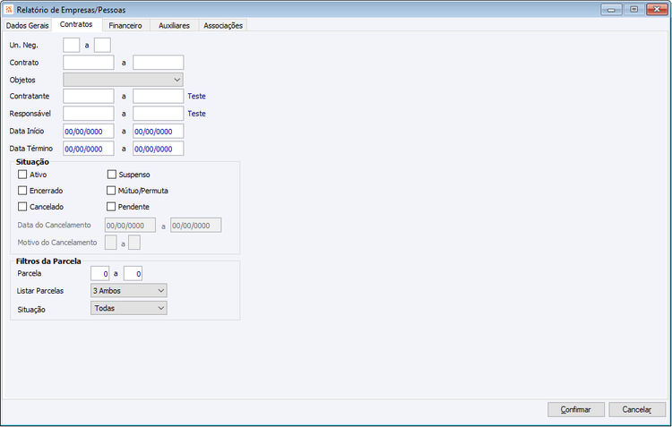The width and height of the screenshot is (672, 427).
Task: Click the Teste link beside Responsável
Action: tap(196, 114)
